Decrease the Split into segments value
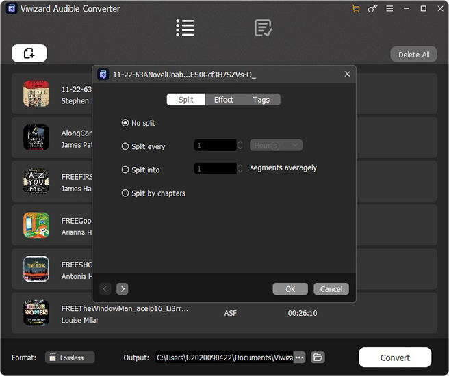The image size is (449, 376). point(240,172)
